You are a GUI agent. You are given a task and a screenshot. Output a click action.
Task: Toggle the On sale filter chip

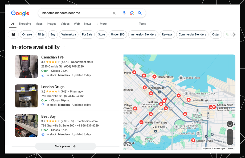(x=27, y=34)
